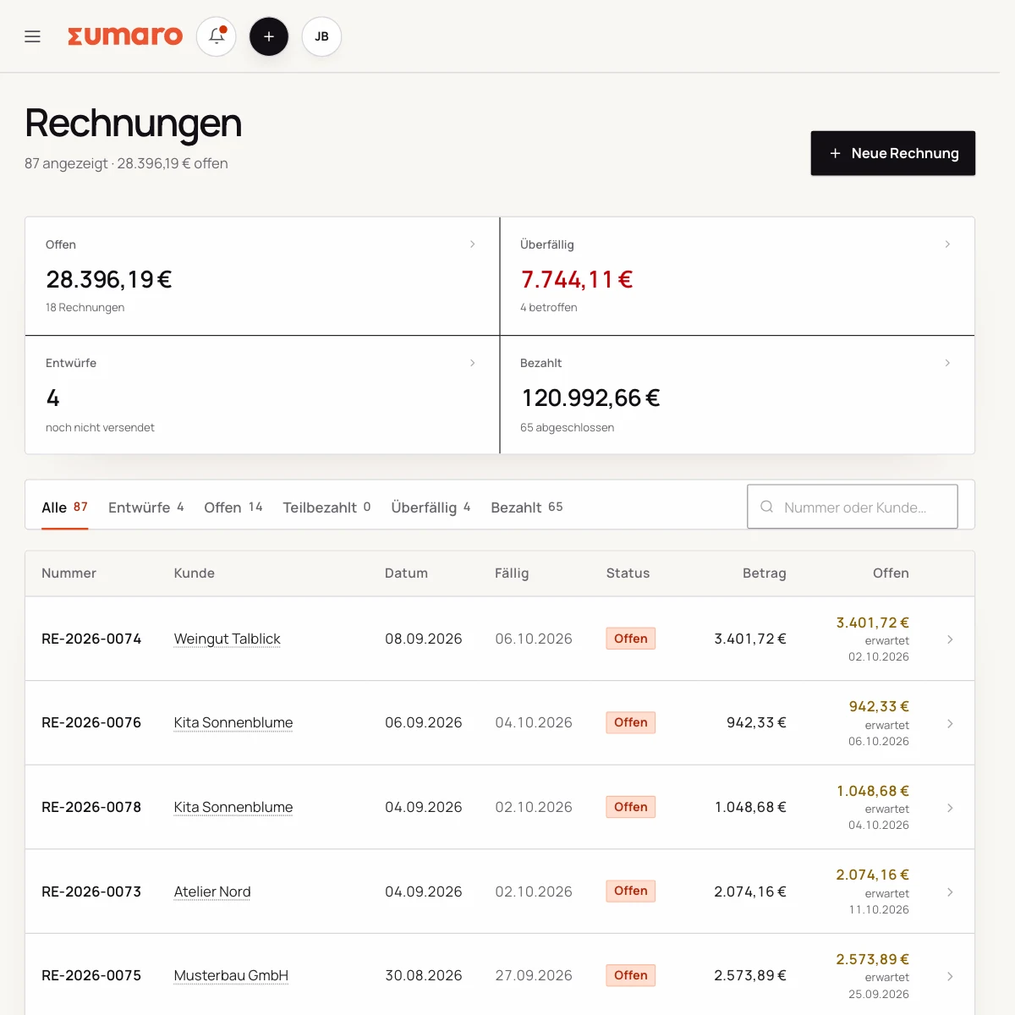Click invoice number RE-2026-0078
This screenshot has height=1015, width=1015.
point(91,807)
